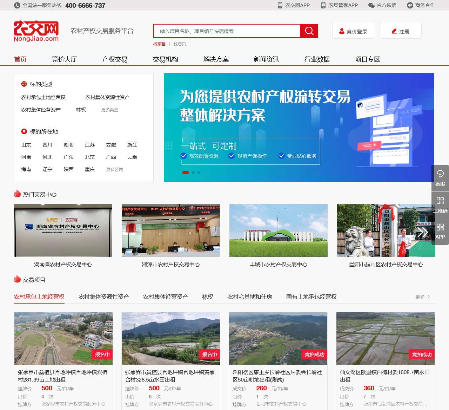Select the 广东 region filter

68,157
